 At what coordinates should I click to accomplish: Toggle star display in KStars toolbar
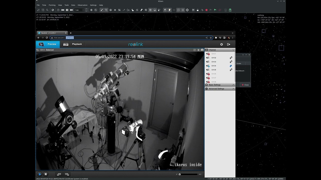(101, 10)
